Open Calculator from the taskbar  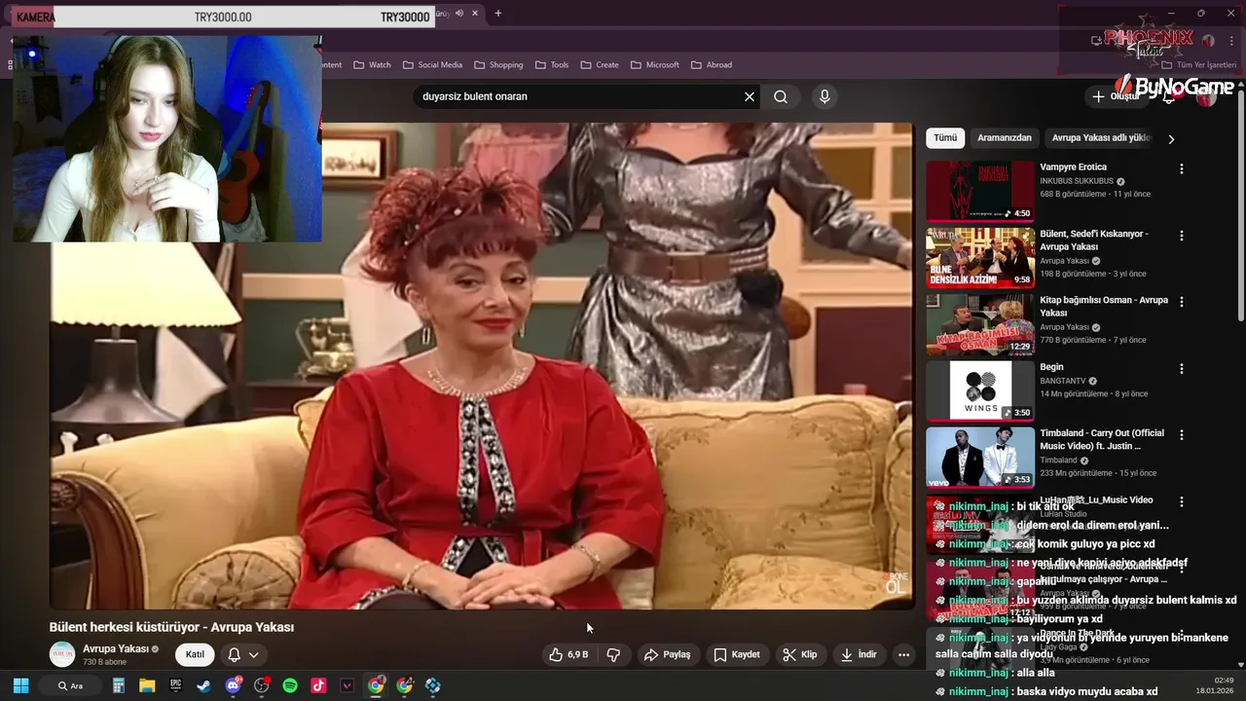click(x=119, y=685)
